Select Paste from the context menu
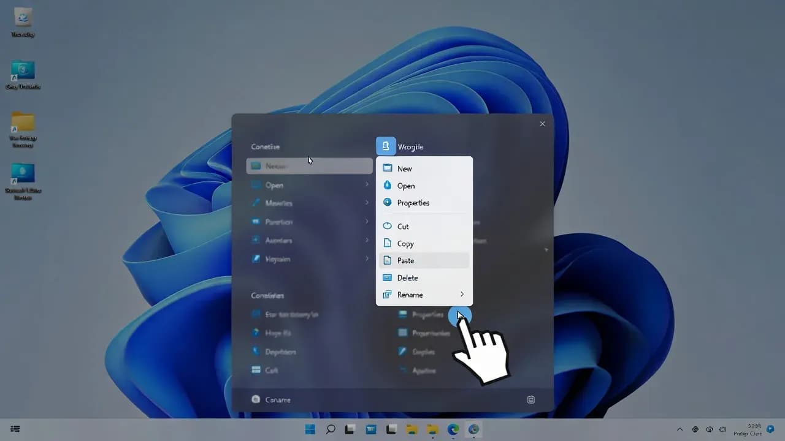Viewport: 785px width, 441px height. pyautogui.click(x=406, y=260)
